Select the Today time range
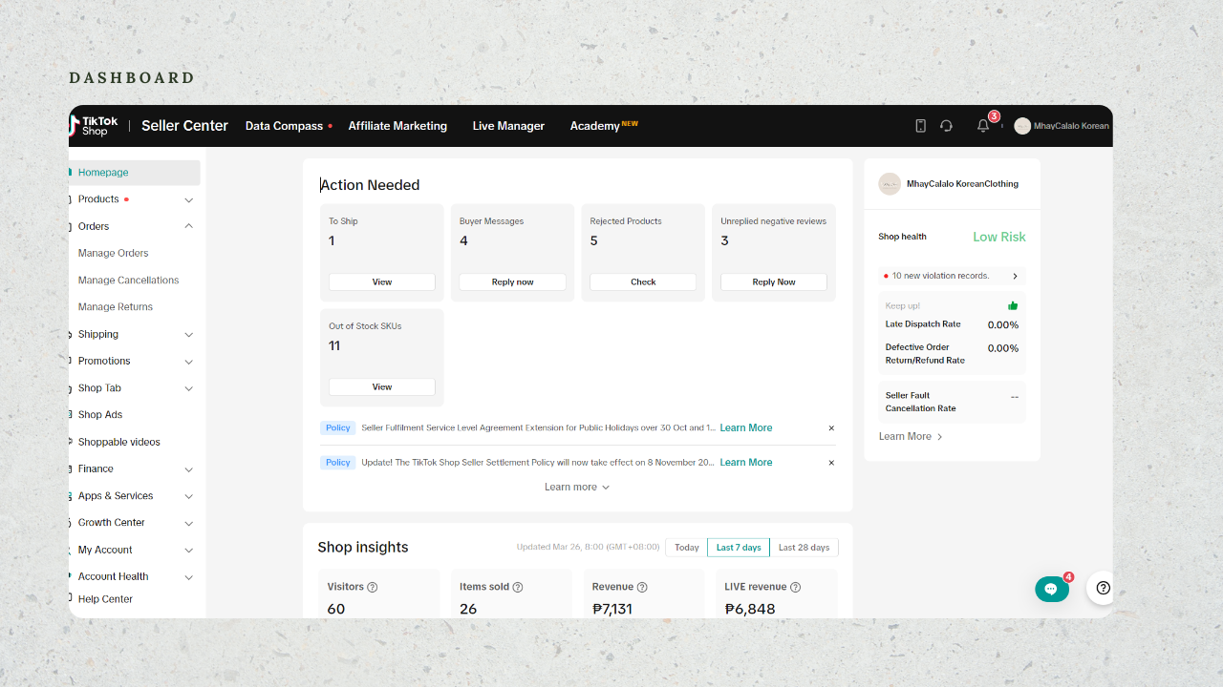1223x687 pixels. (x=687, y=548)
